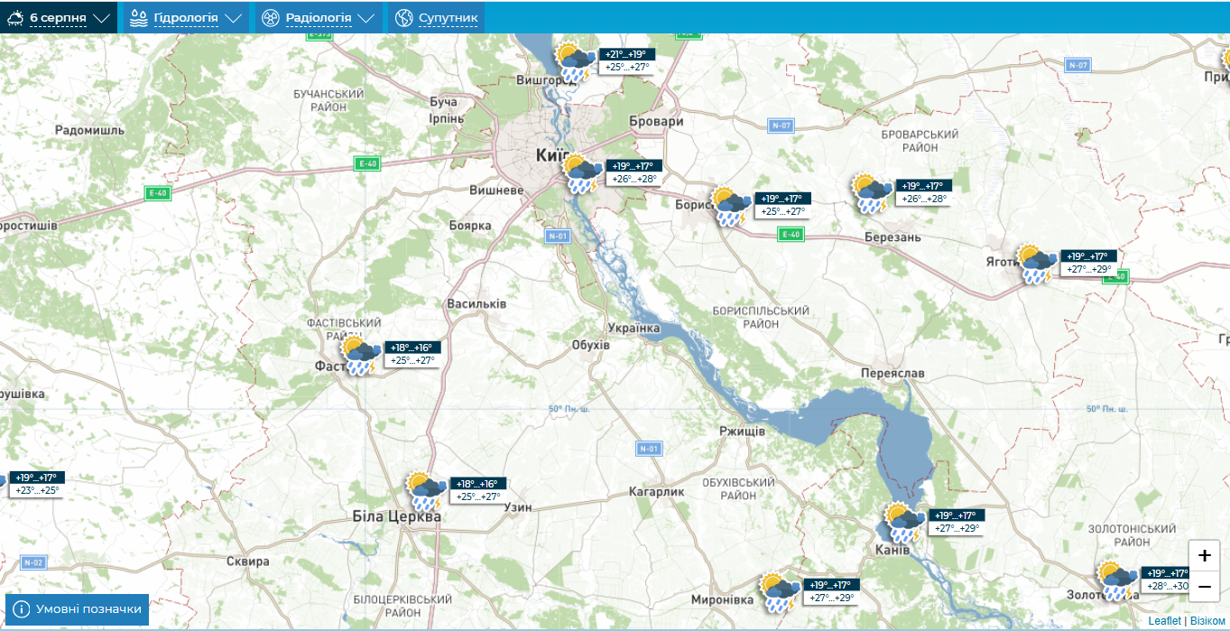Screen dimensions: 1230x631
Task: Expand the Гідрологія dropdown menu
Action: click(x=186, y=18)
